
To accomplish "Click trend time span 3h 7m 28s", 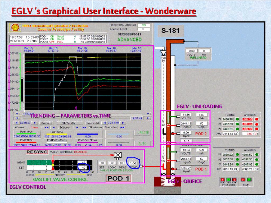I will 69,123.
